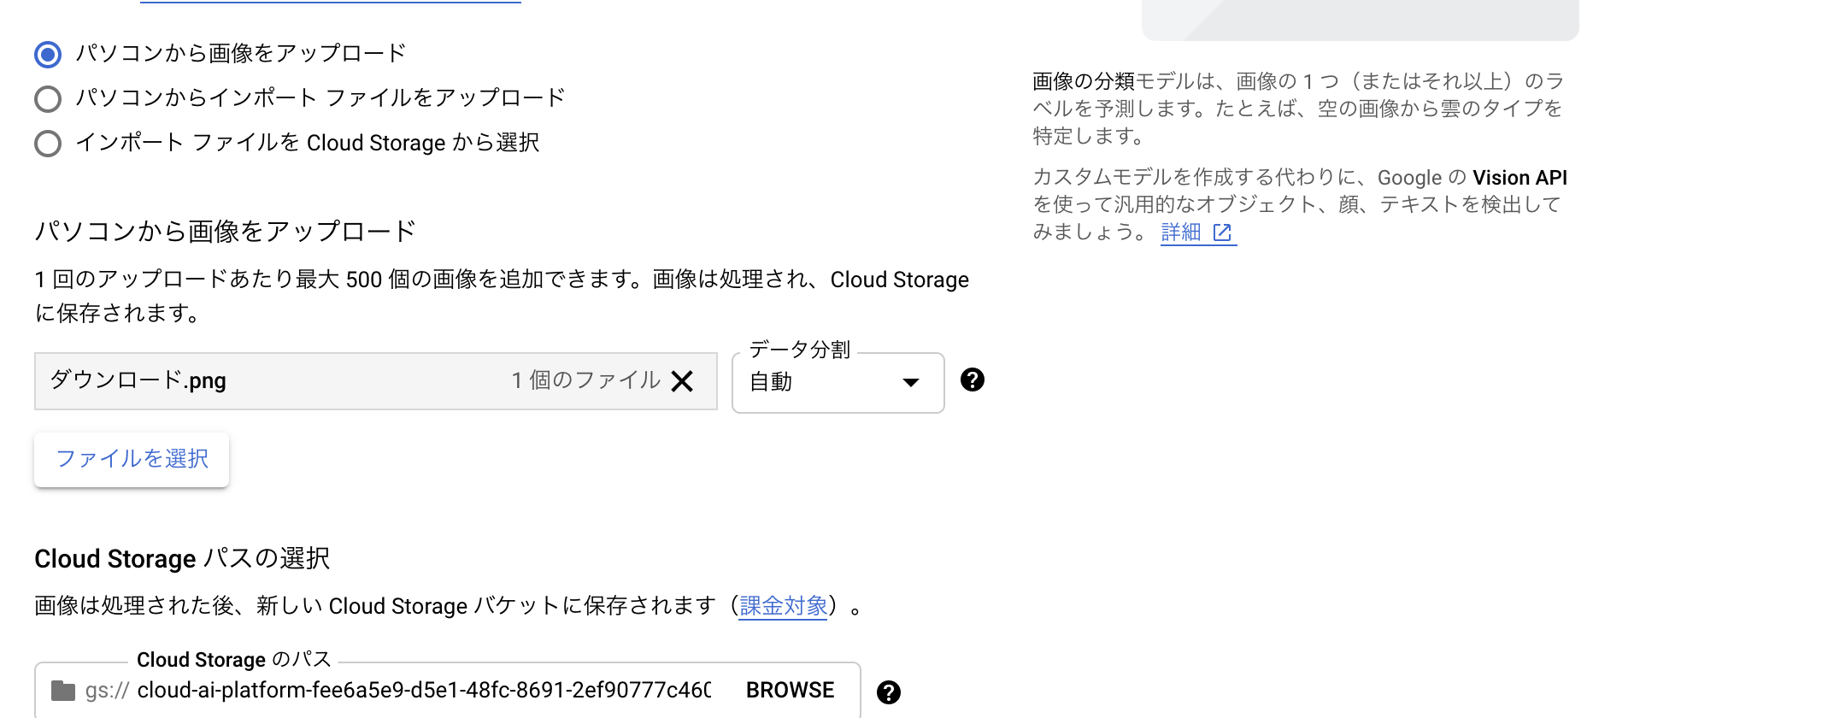This screenshot has height=718, width=1834.
Task: Follow the 詳細 link
Action: click(1181, 232)
